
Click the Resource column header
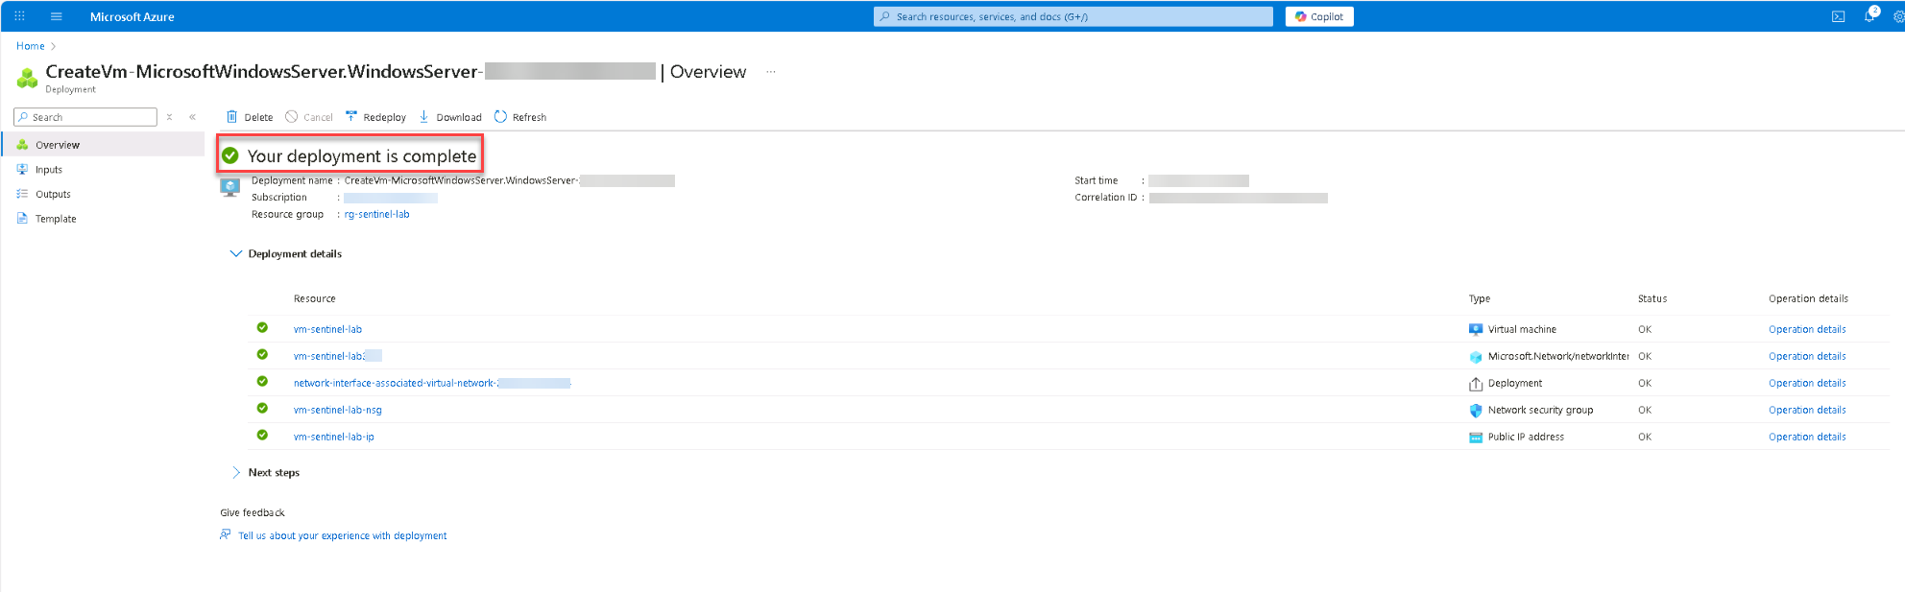click(x=315, y=299)
